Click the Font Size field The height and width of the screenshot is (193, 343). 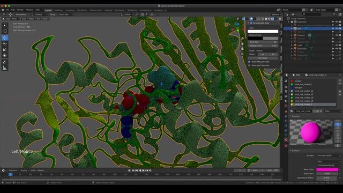tap(263, 42)
